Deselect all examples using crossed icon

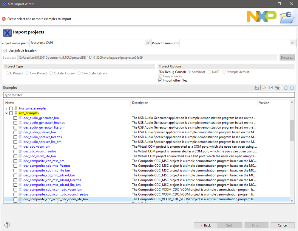277,88
